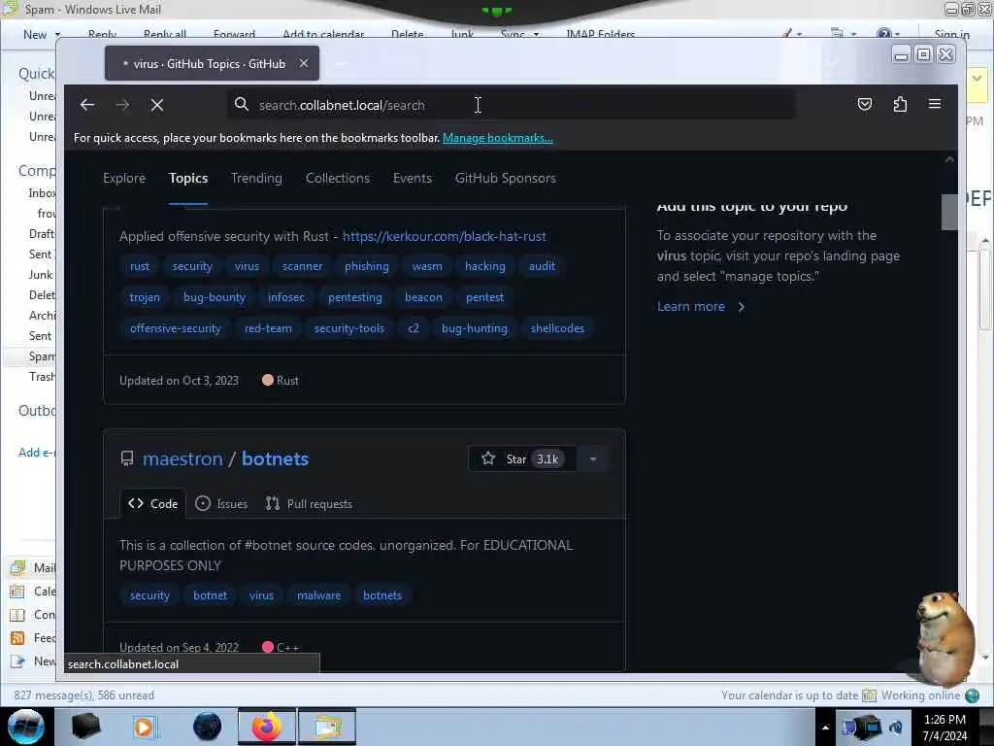The width and height of the screenshot is (994, 746).
Task: Click the Rust language color dot
Action: tap(268, 380)
